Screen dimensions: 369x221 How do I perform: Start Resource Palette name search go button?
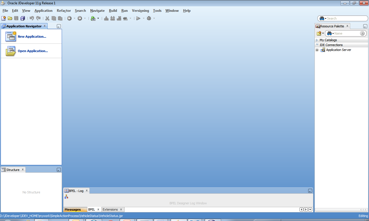(362, 33)
